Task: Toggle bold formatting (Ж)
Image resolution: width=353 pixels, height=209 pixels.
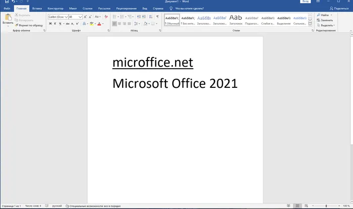Action: click(x=50, y=24)
